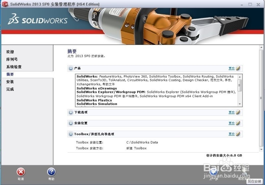This screenshot has width=265, height=185.
Task: Maximize the installation manager window
Action: (x=250, y=4)
